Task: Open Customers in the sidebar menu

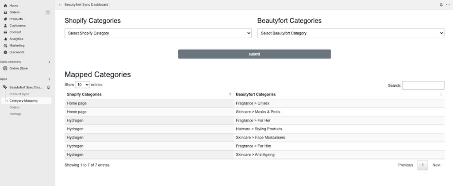Action: point(17,25)
